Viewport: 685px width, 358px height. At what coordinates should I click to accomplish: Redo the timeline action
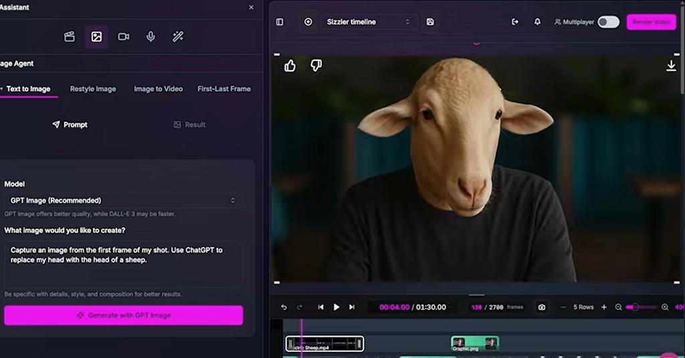300,307
